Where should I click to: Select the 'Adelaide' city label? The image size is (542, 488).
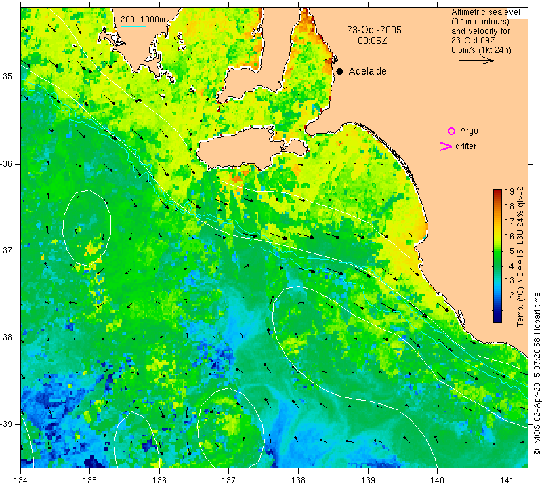coord(367,71)
